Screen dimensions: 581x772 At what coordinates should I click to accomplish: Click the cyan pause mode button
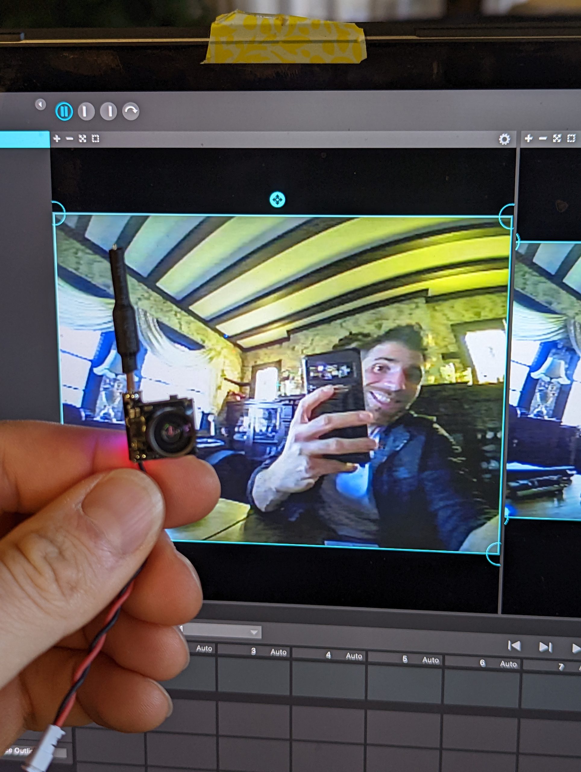pos(64,112)
